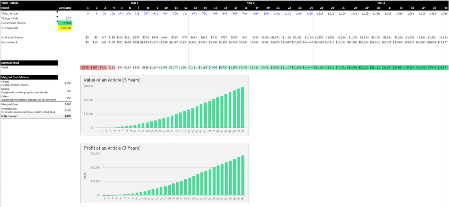Image resolution: width=449 pixels, height=207 pixels.
Task: Select the $29,277 cumulative cell
Action: pyautogui.click(x=442, y=42)
